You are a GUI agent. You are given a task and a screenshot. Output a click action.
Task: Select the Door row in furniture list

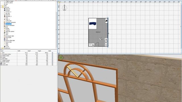click(x=28, y=53)
